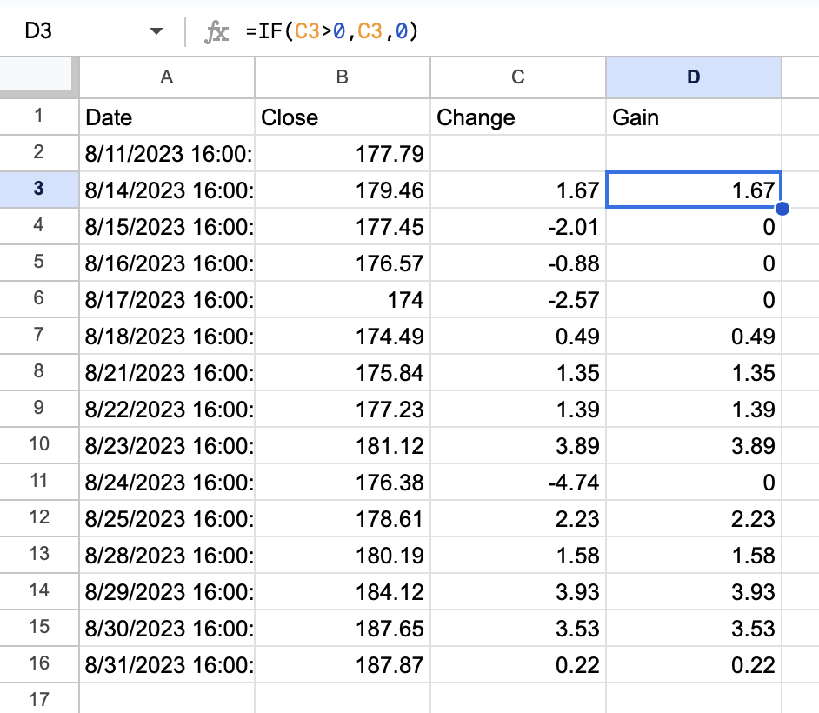Select Close cell showing 181.12

click(x=343, y=445)
